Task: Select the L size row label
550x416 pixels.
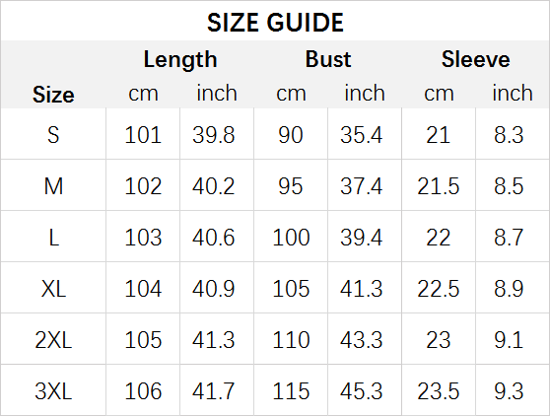Action: [x=53, y=238]
